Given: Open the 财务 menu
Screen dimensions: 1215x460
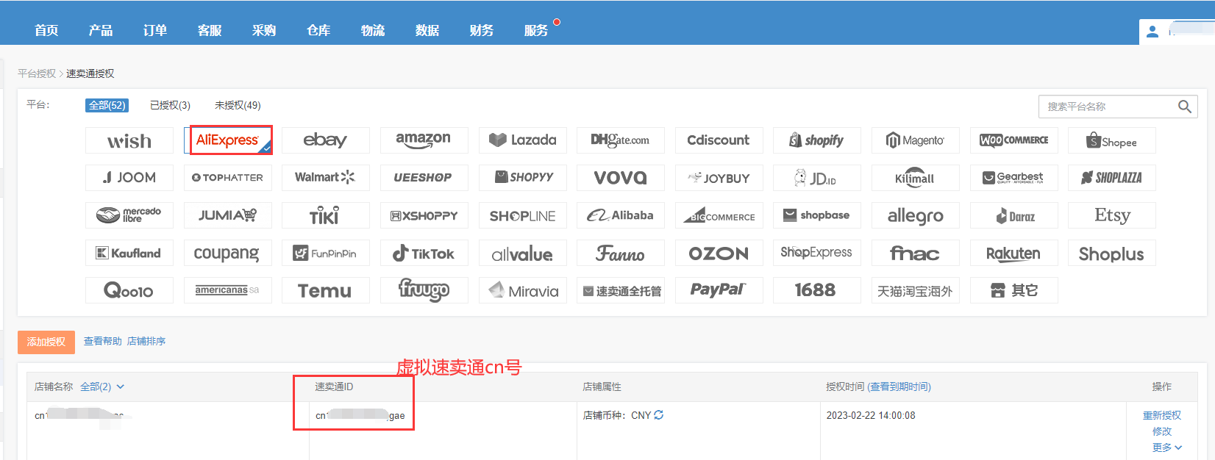Looking at the screenshot, I should 482,30.
